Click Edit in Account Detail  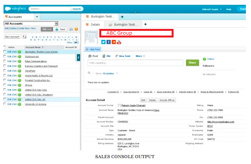(143, 100)
